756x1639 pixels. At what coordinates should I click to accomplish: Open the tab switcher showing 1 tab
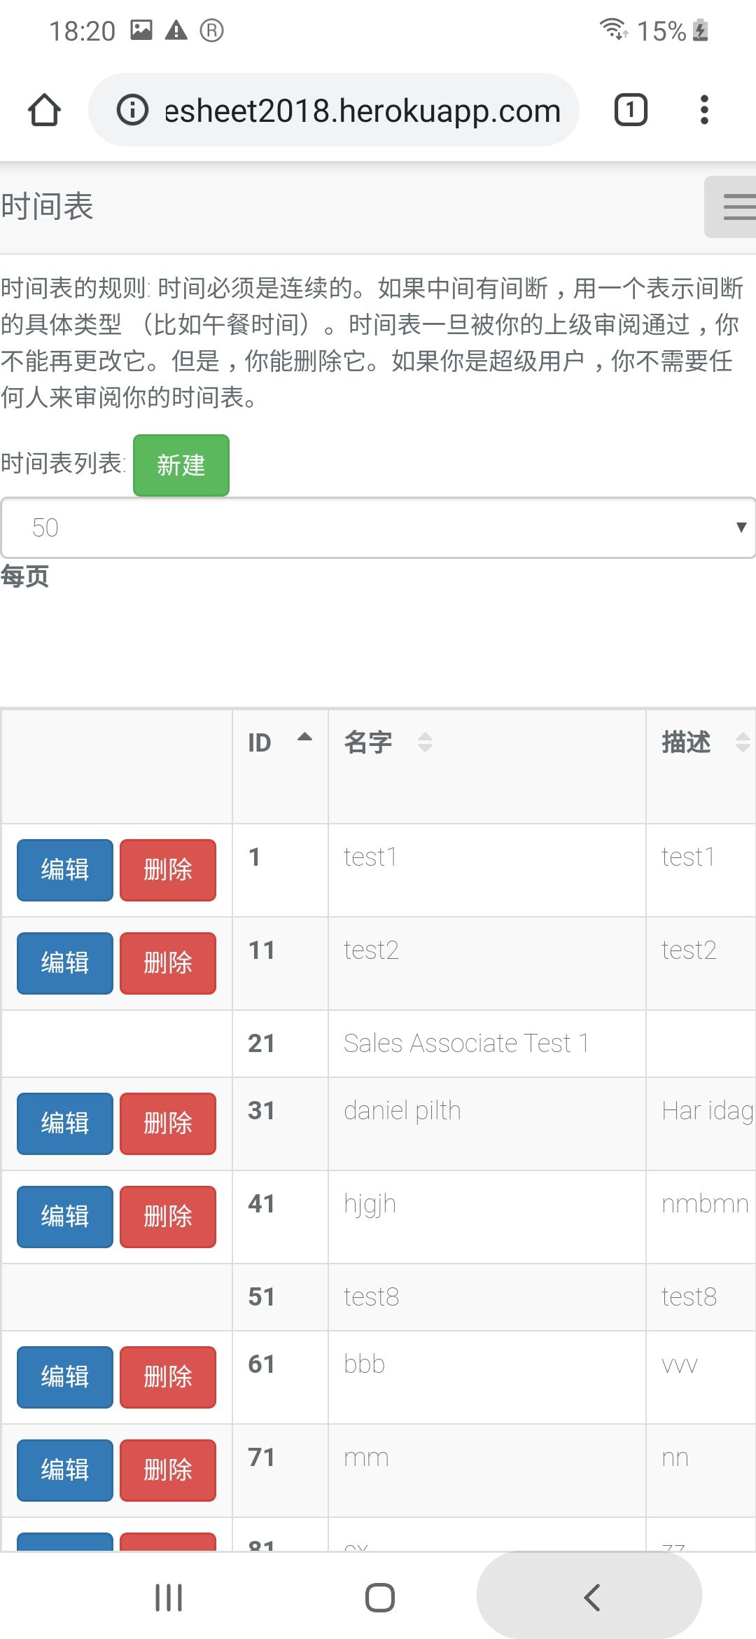(630, 110)
